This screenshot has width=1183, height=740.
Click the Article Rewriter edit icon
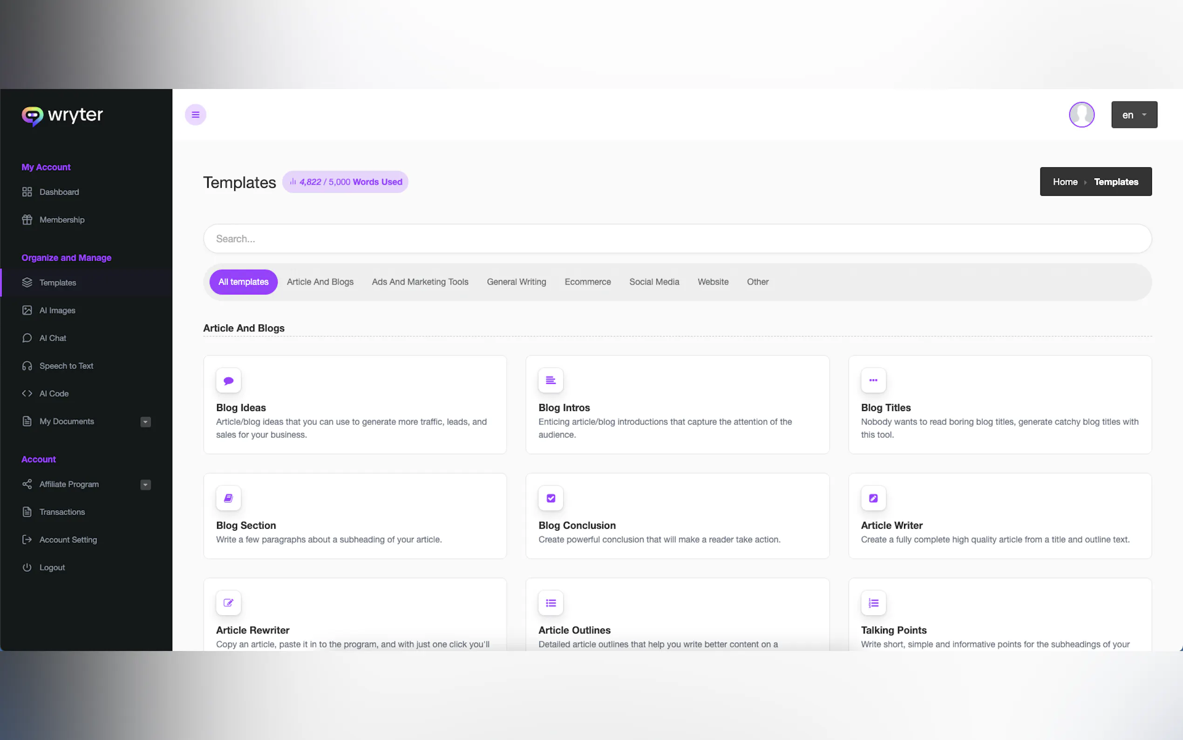228,603
